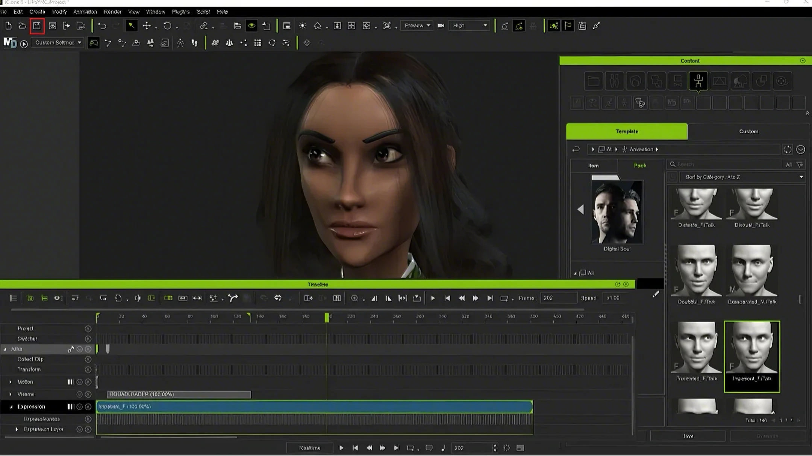The image size is (812, 456).
Task: Click the Open Project folder icon
Action: click(x=23, y=26)
